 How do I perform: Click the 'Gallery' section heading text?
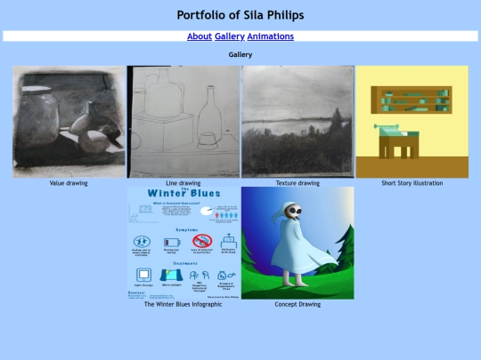pos(240,54)
